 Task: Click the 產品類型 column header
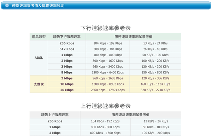pyautogui.click(x=39, y=37)
